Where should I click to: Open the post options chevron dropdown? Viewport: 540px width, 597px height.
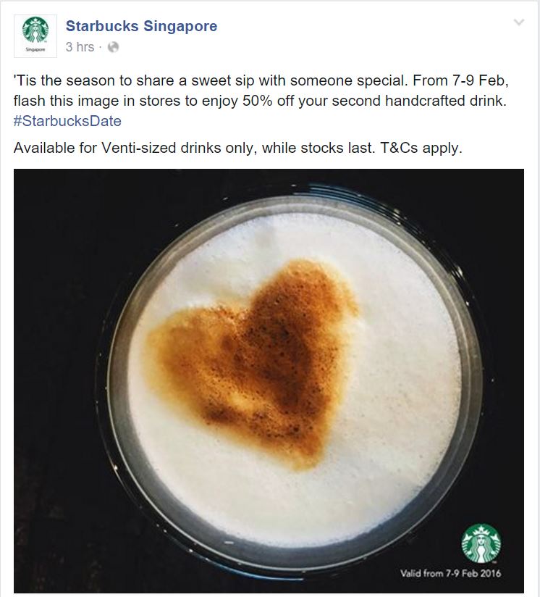pos(519,22)
